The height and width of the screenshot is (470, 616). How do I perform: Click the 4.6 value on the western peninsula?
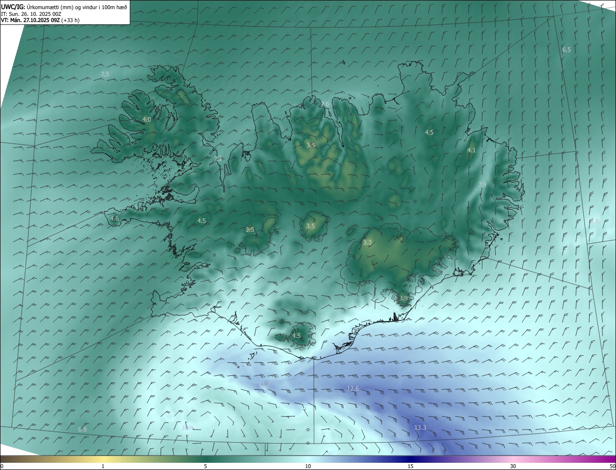pos(115,218)
